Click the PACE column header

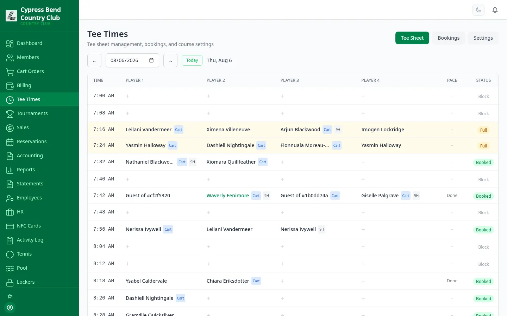[x=452, y=80]
